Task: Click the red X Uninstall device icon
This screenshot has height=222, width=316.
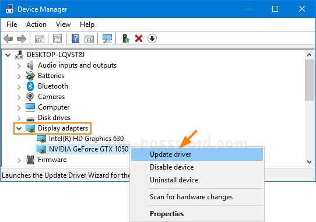Action: pos(139,38)
